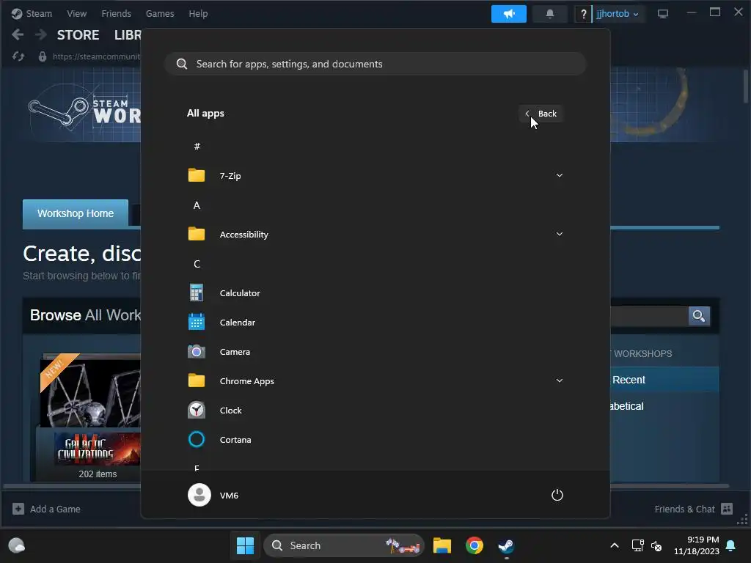Screen dimensions: 751x563
Task: Open the Camera app
Action: (x=375, y=351)
